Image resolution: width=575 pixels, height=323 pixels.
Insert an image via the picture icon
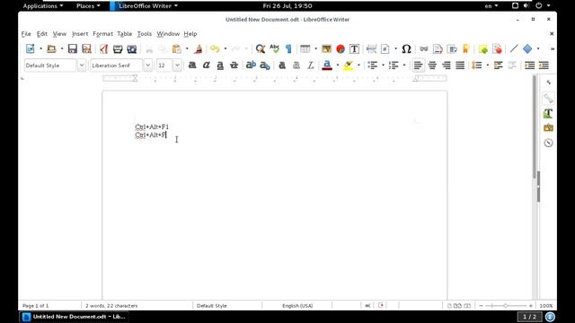pyautogui.click(x=326, y=48)
